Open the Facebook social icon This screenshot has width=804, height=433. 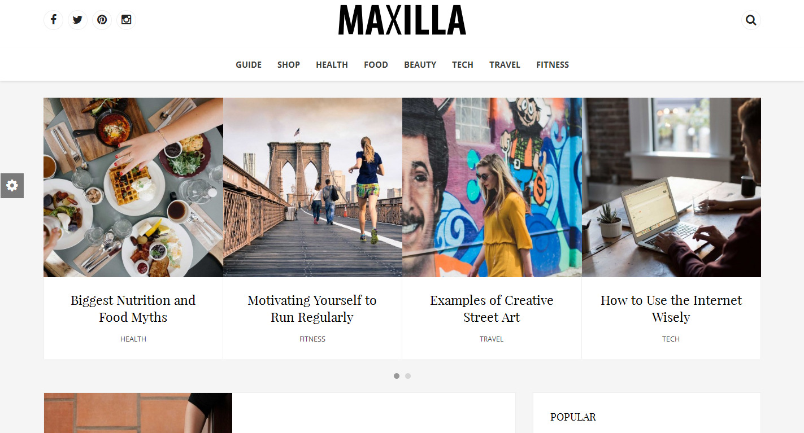pyautogui.click(x=53, y=20)
